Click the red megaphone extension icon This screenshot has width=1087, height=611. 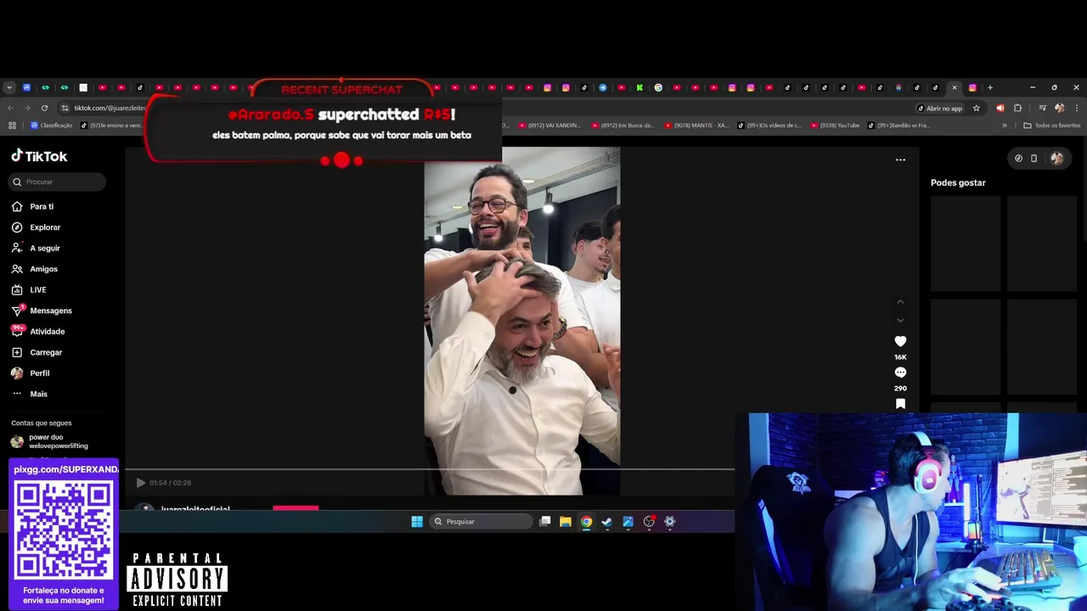coord(1000,108)
